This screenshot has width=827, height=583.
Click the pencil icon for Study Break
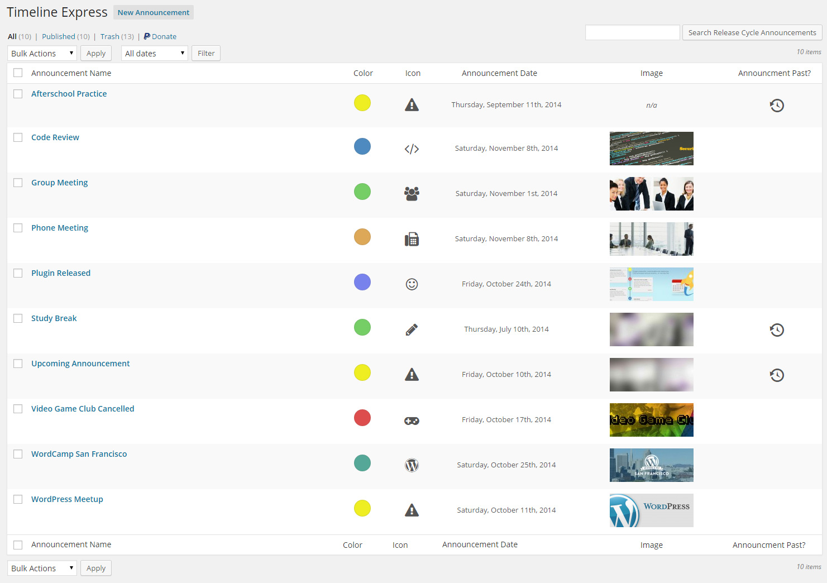[x=412, y=329]
